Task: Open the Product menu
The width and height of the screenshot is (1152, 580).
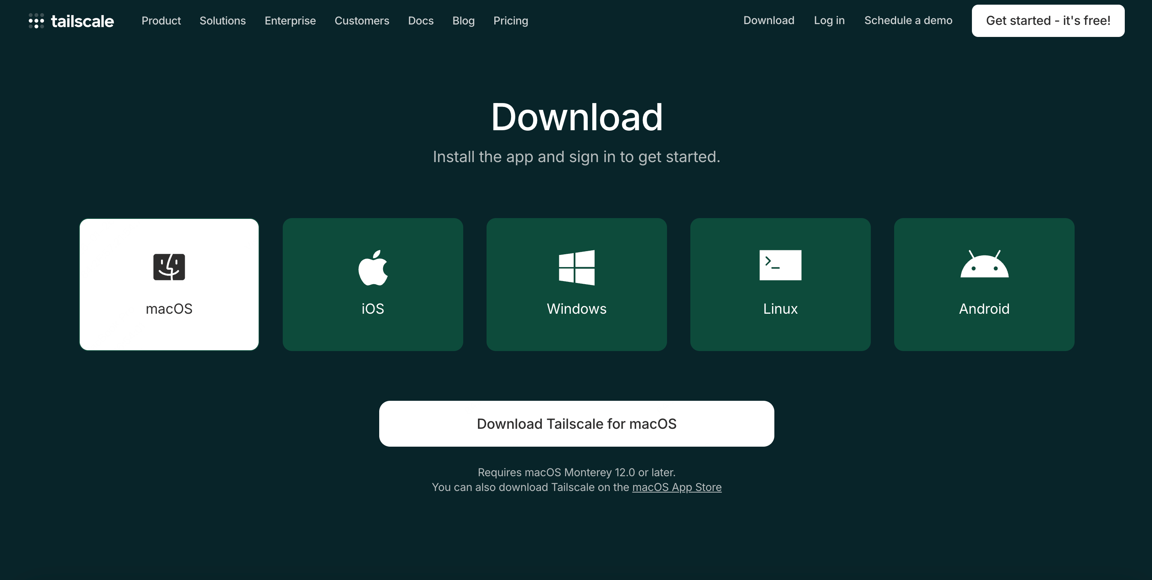Action: [161, 21]
